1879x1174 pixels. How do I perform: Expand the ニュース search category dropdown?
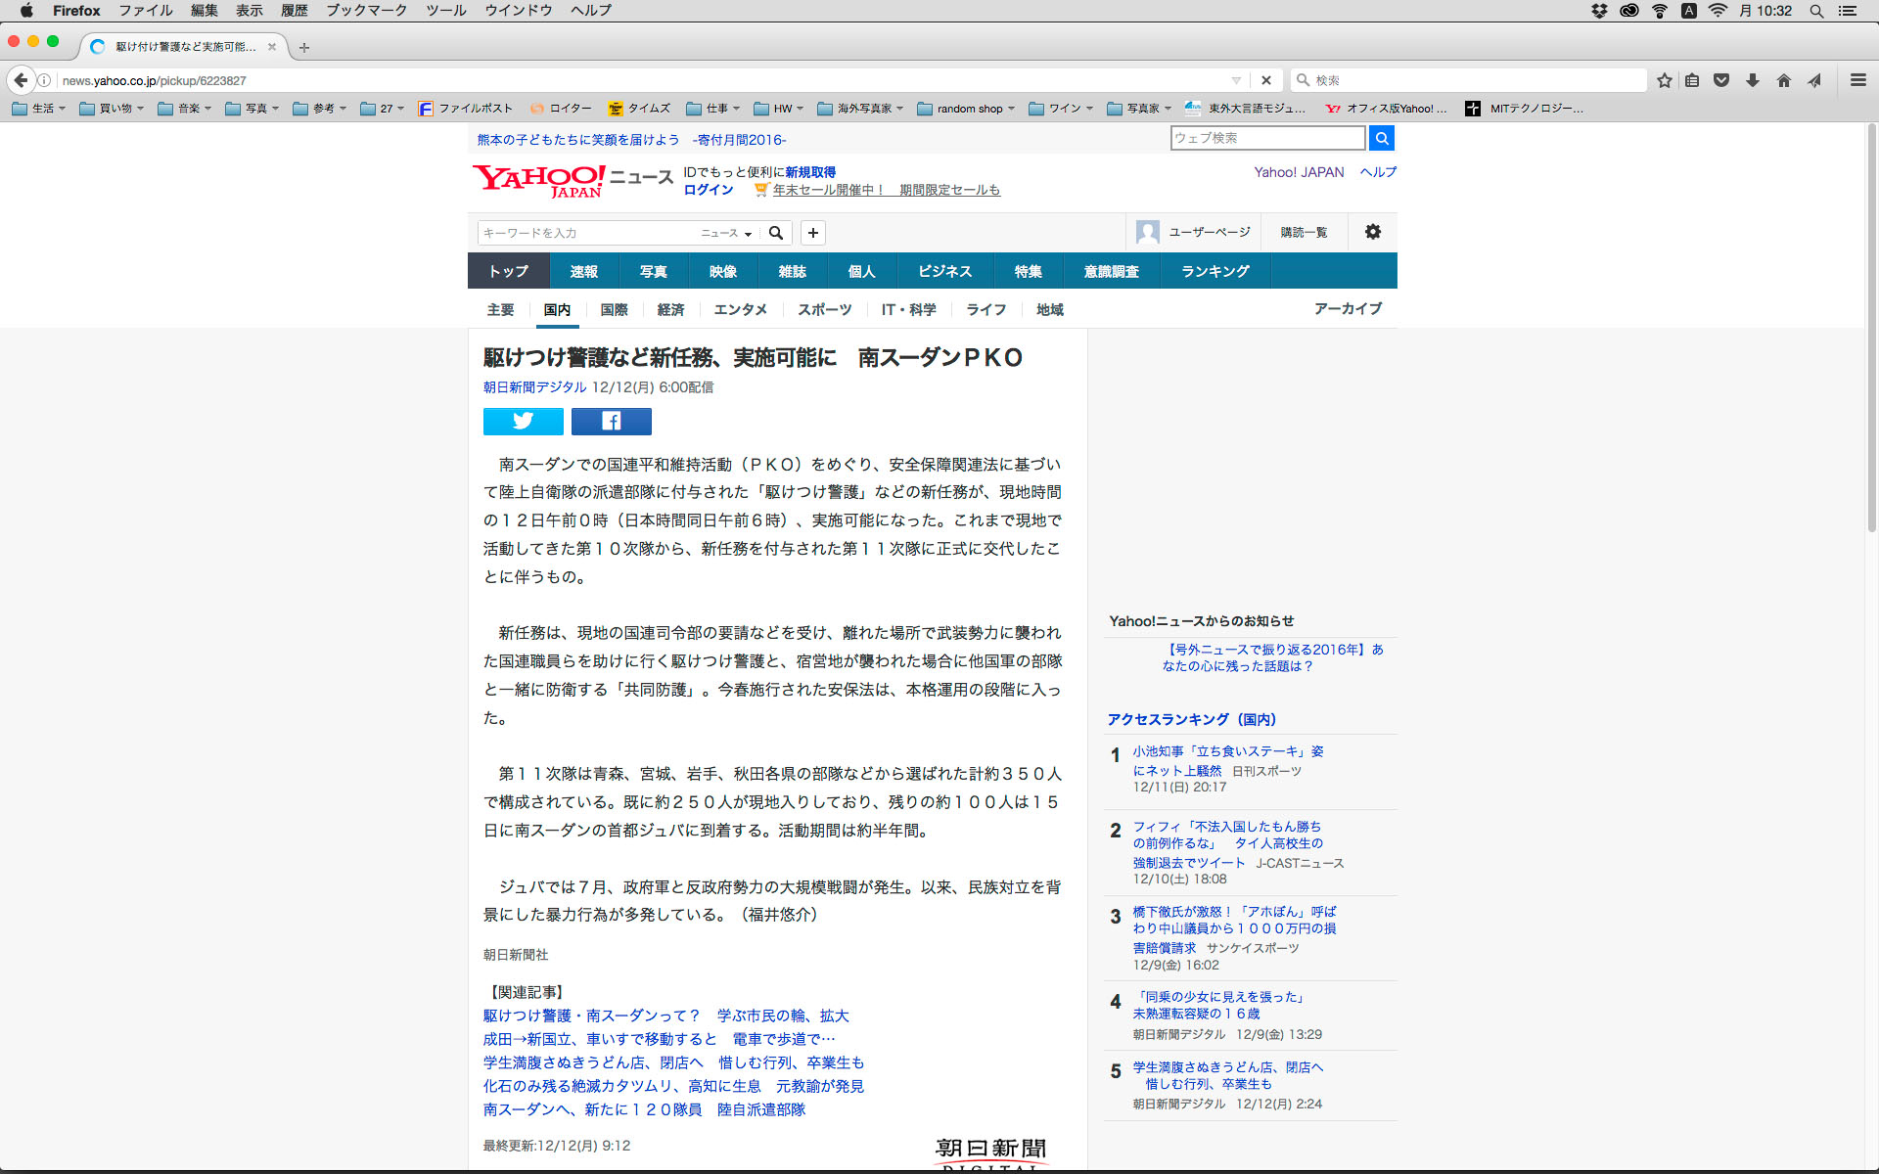coord(726,233)
